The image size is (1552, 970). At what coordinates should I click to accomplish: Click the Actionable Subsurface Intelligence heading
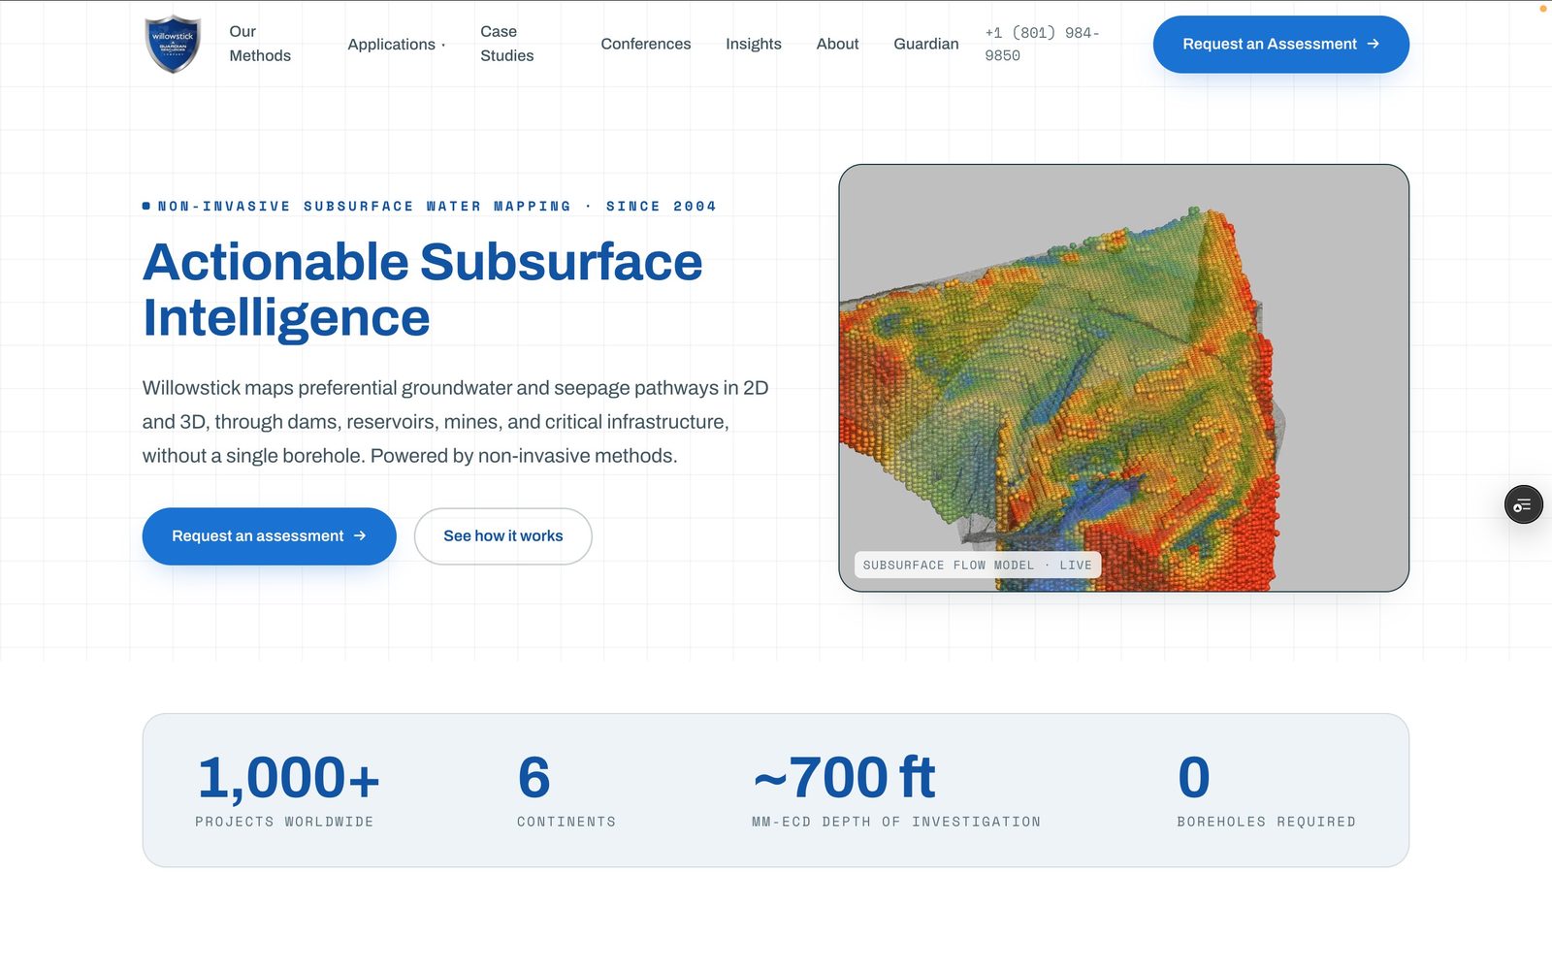423,289
